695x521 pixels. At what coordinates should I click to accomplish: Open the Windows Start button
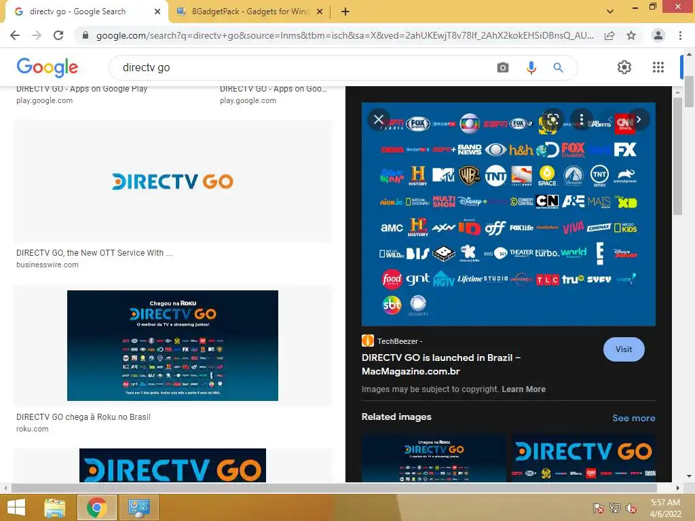point(16,507)
